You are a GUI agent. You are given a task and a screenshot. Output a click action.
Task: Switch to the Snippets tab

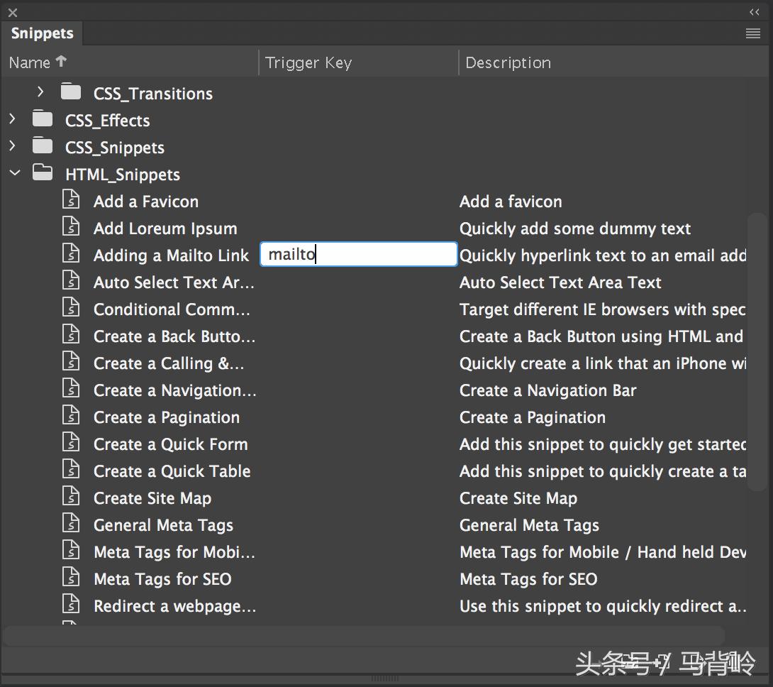click(41, 33)
